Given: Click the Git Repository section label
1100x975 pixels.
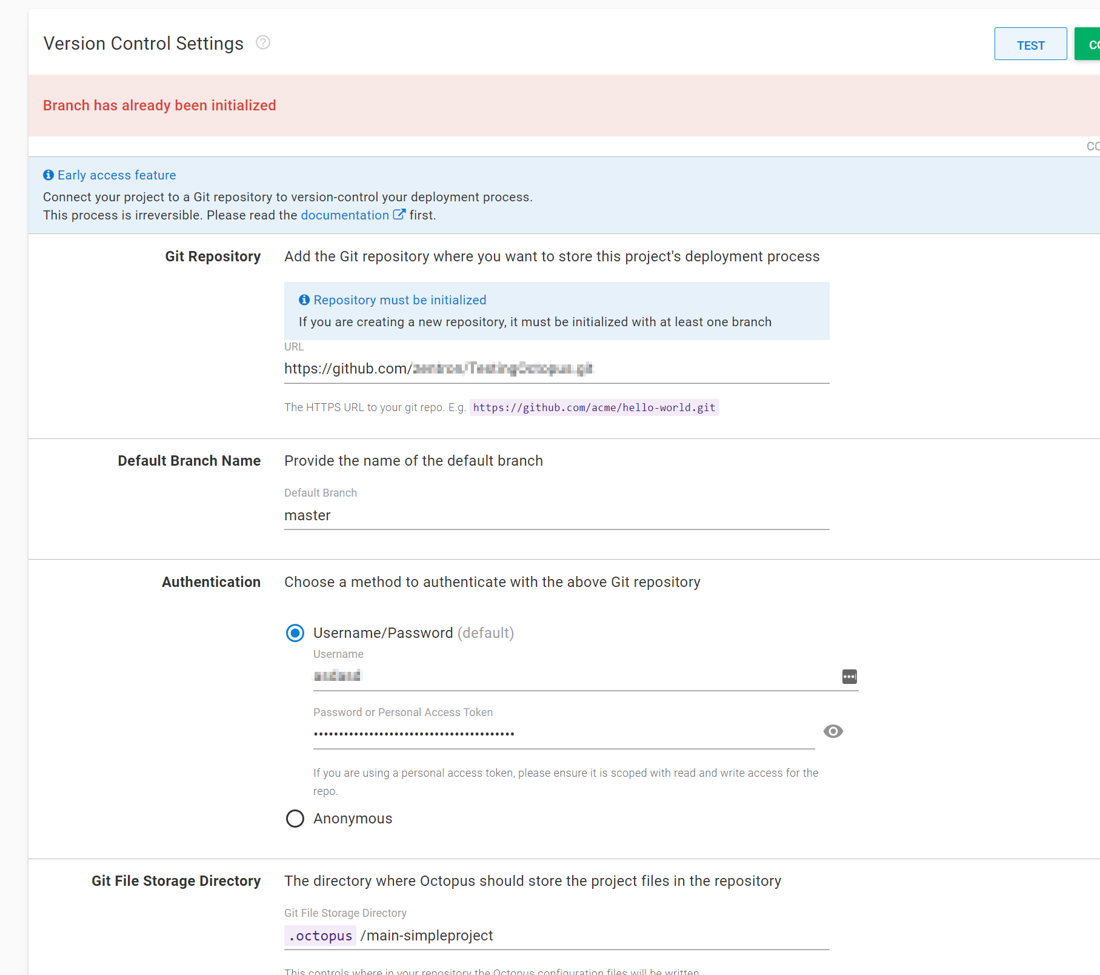Looking at the screenshot, I should click(x=213, y=256).
